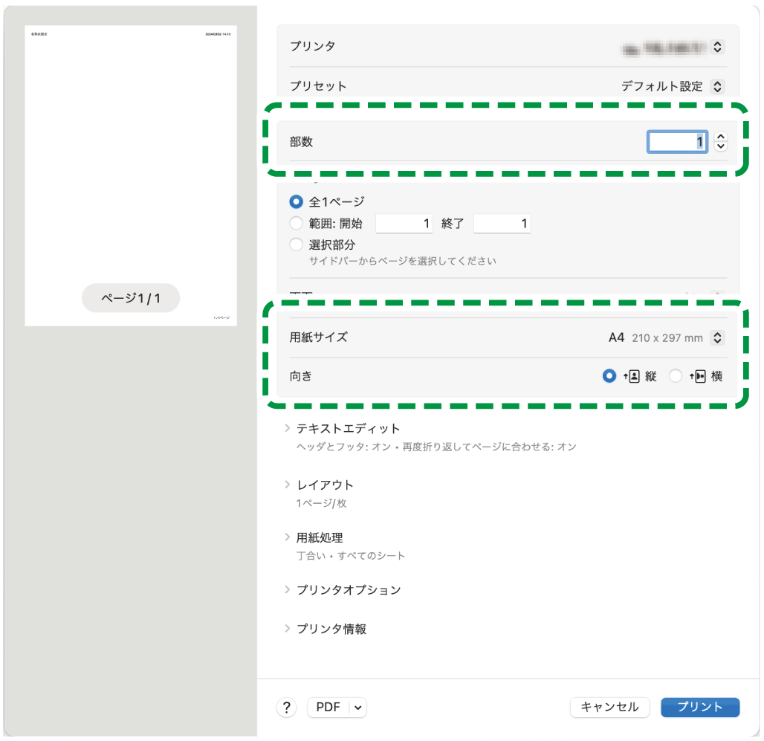Open the PDF output options dropdown

coord(357,707)
